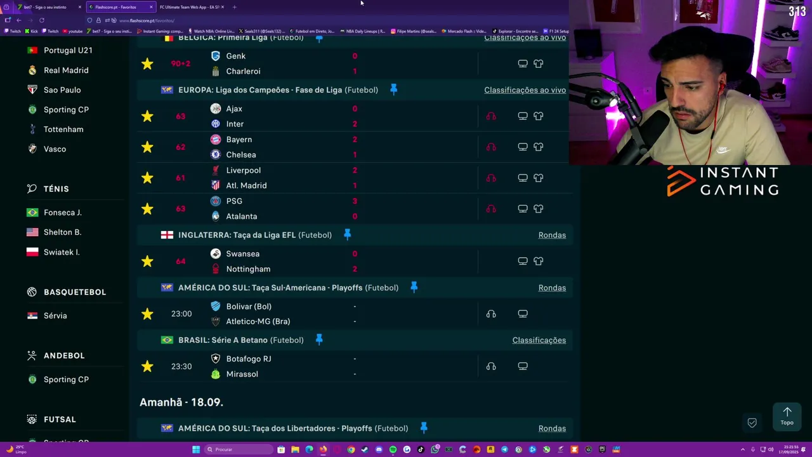812x457 pixels.
Task: Click the Topo scroll-to-top arrow
Action: pyautogui.click(x=787, y=416)
